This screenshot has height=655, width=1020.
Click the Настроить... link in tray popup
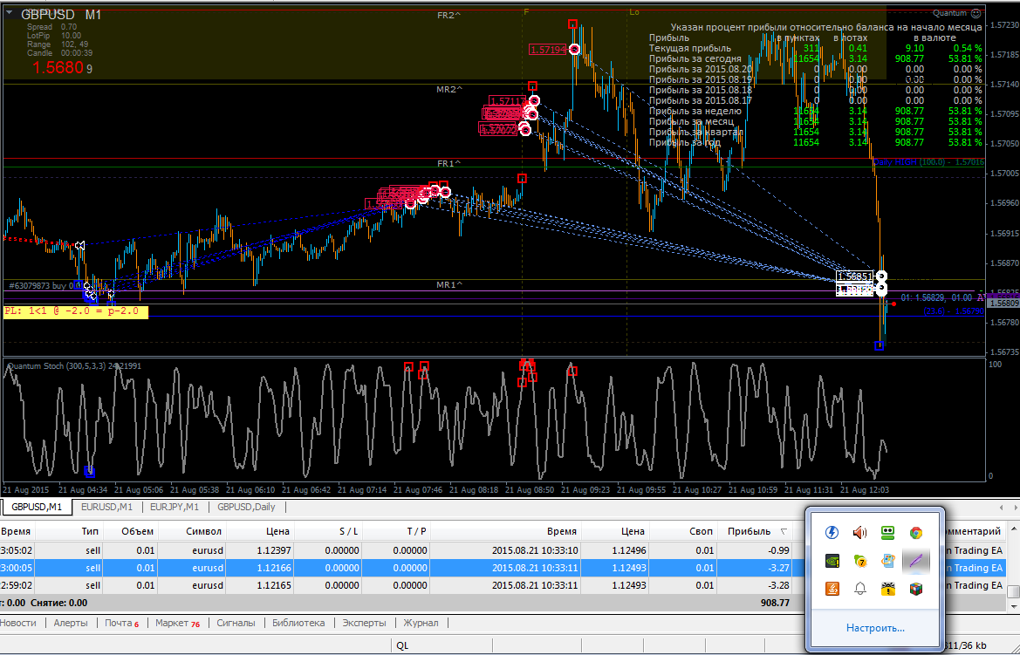[875, 628]
